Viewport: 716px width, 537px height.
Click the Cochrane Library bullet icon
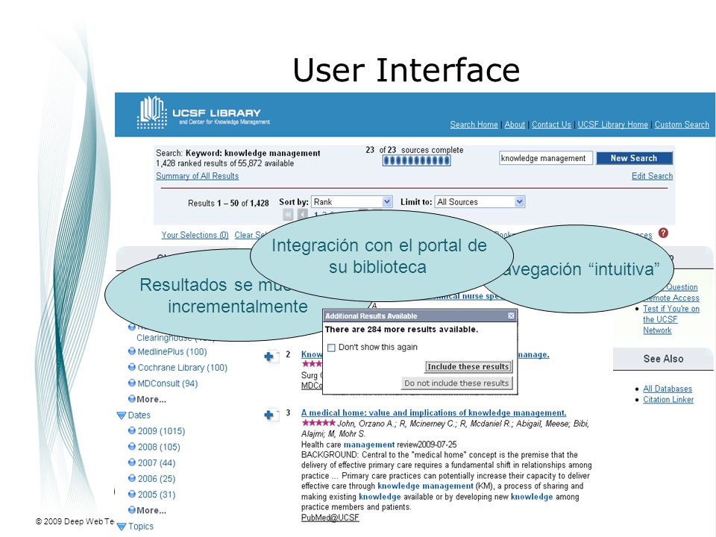click(131, 367)
